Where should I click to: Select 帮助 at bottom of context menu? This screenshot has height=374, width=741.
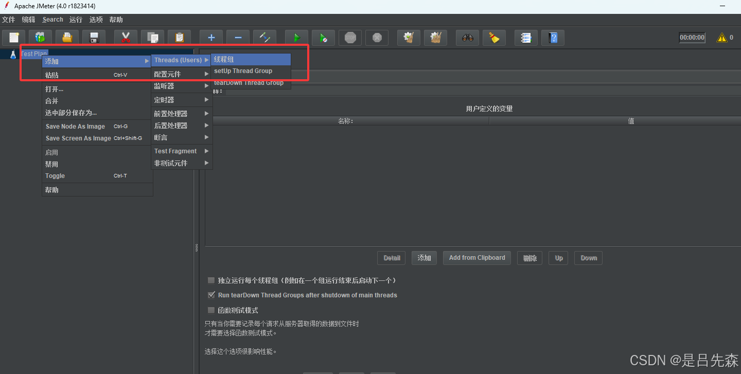[97, 190]
